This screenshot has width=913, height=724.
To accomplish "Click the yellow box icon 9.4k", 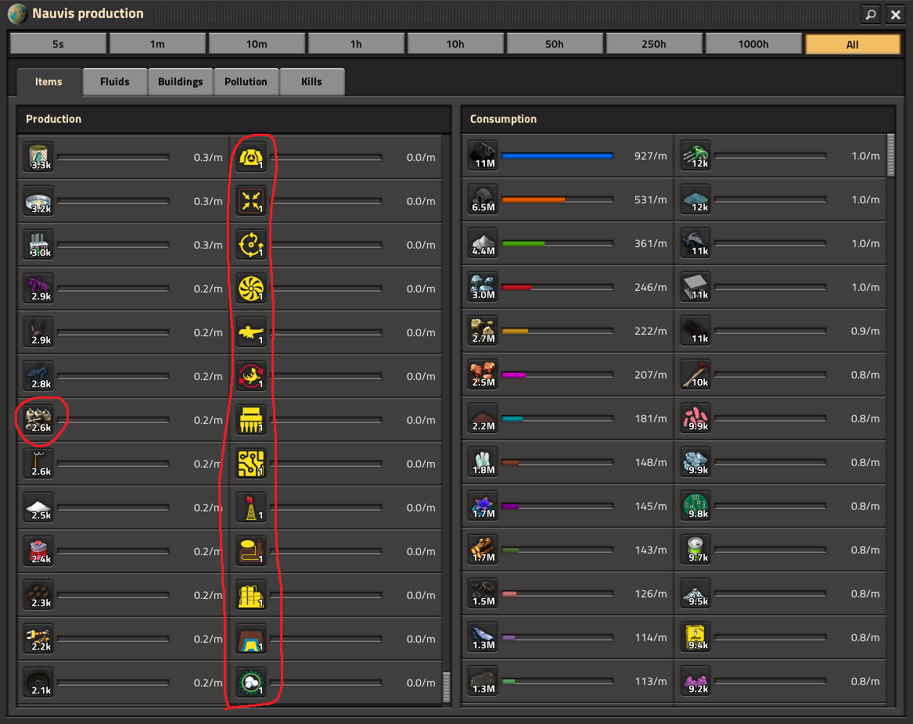I will pyautogui.click(x=696, y=637).
